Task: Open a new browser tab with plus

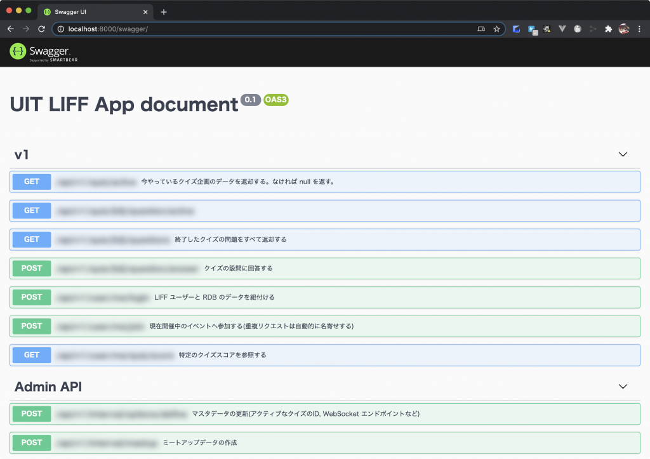Action: tap(164, 12)
